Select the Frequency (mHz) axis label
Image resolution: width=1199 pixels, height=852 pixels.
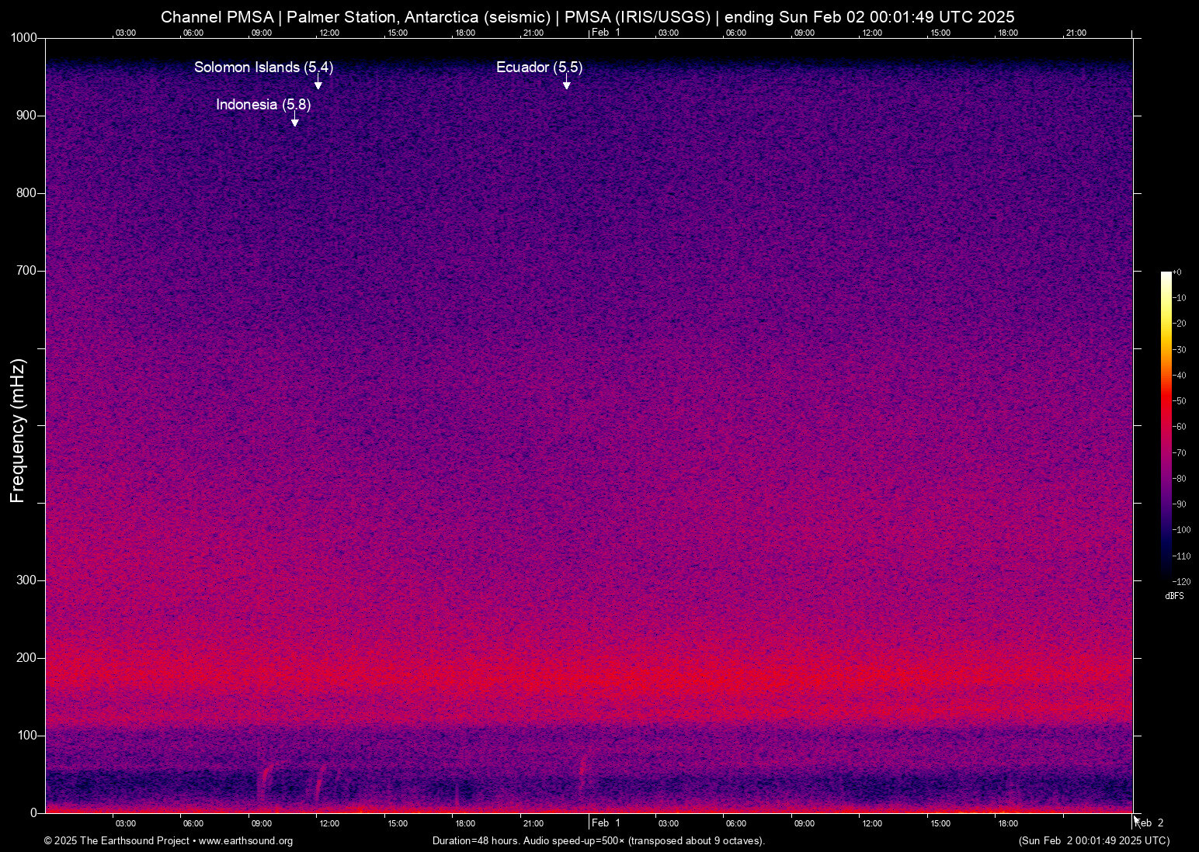click(17, 431)
